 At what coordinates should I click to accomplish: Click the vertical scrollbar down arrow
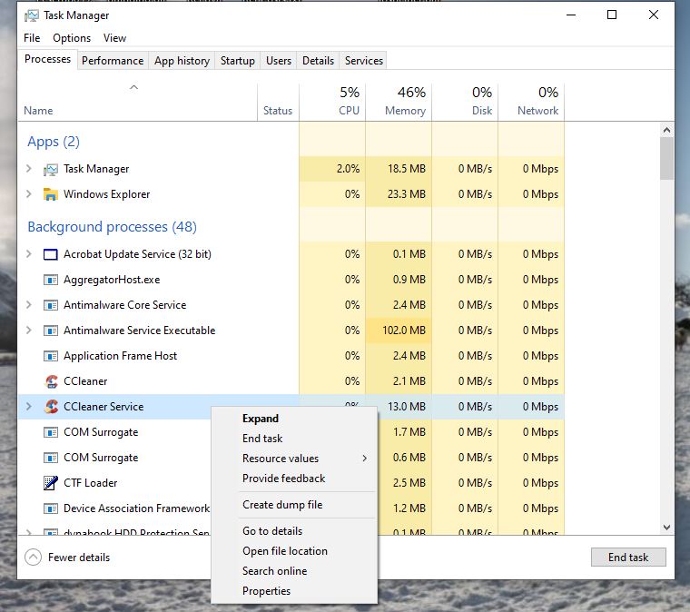(x=666, y=527)
